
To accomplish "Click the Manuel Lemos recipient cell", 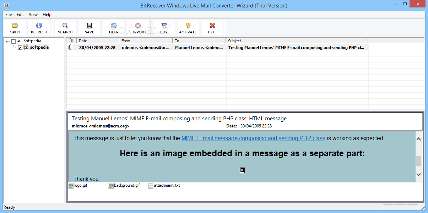I will click(x=199, y=47).
